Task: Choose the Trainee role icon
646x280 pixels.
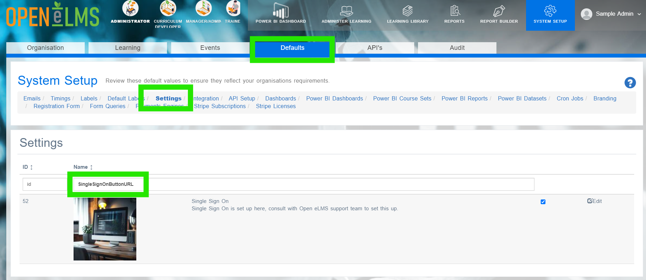Action: click(x=233, y=8)
